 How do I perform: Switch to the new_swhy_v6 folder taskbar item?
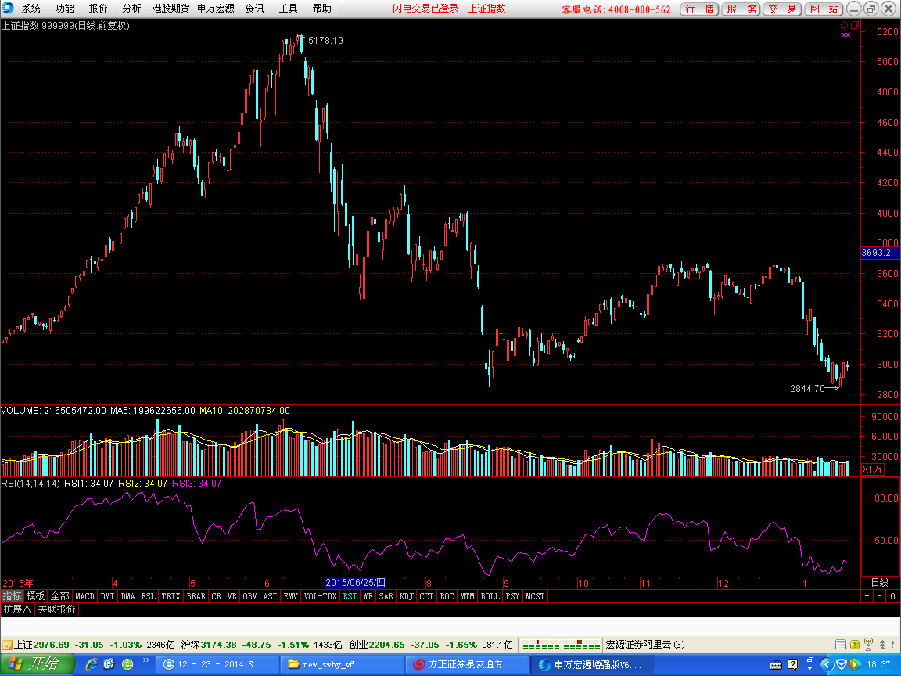click(x=343, y=664)
